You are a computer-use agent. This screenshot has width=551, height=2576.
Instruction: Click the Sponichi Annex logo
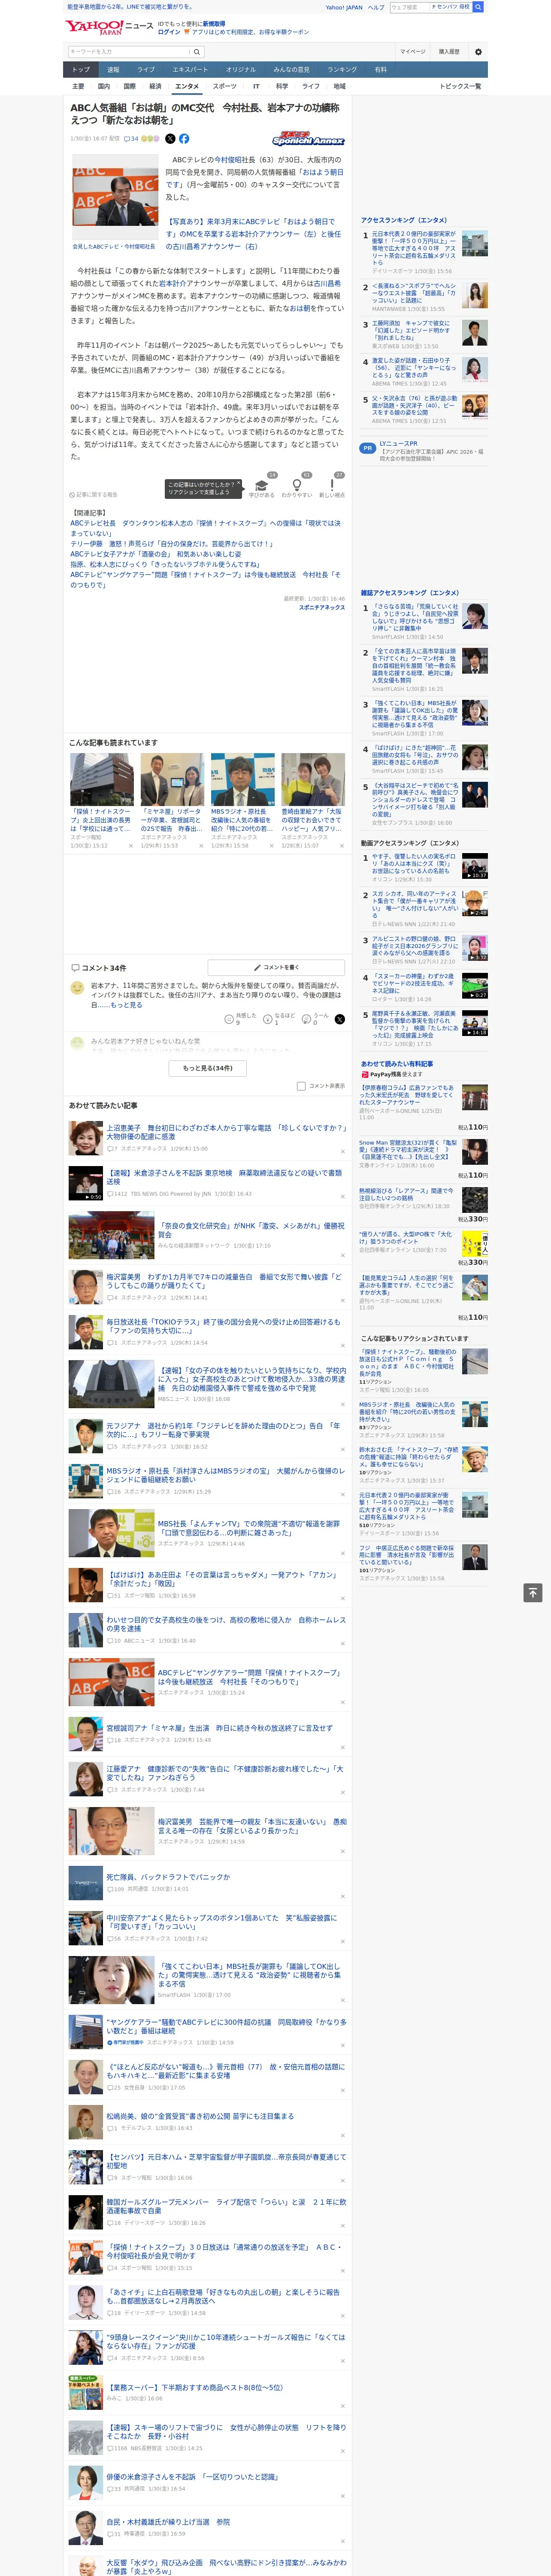click(x=308, y=139)
